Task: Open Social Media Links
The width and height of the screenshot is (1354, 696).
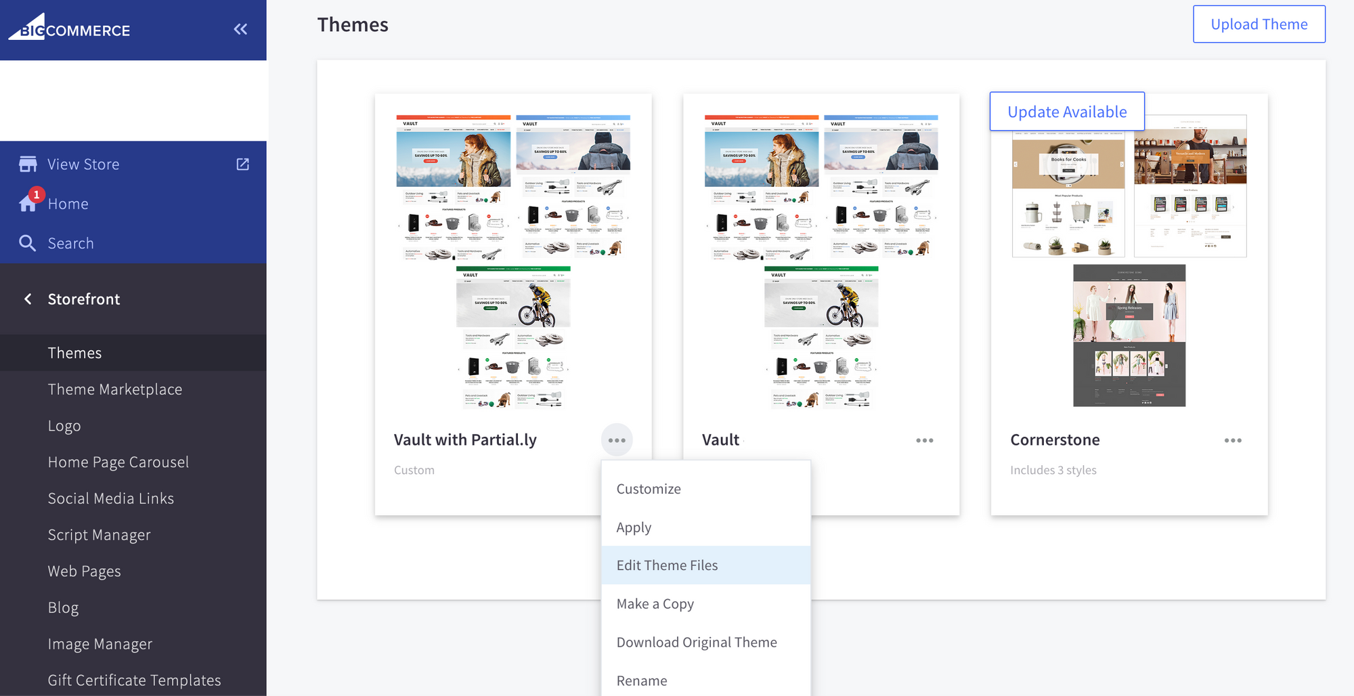Action: pyautogui.click(x=111, y=498)
